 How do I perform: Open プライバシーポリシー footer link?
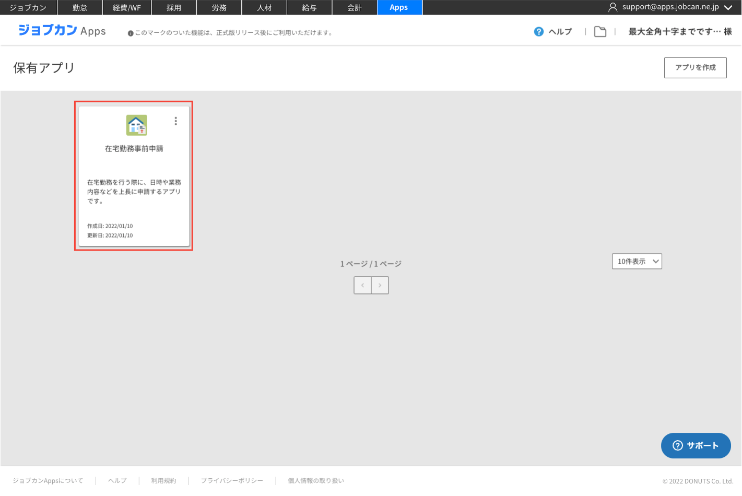click(232, 481)
